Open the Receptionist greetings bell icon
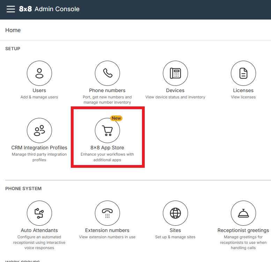Viewport: 271px width, 262px height. click(243, 213)
